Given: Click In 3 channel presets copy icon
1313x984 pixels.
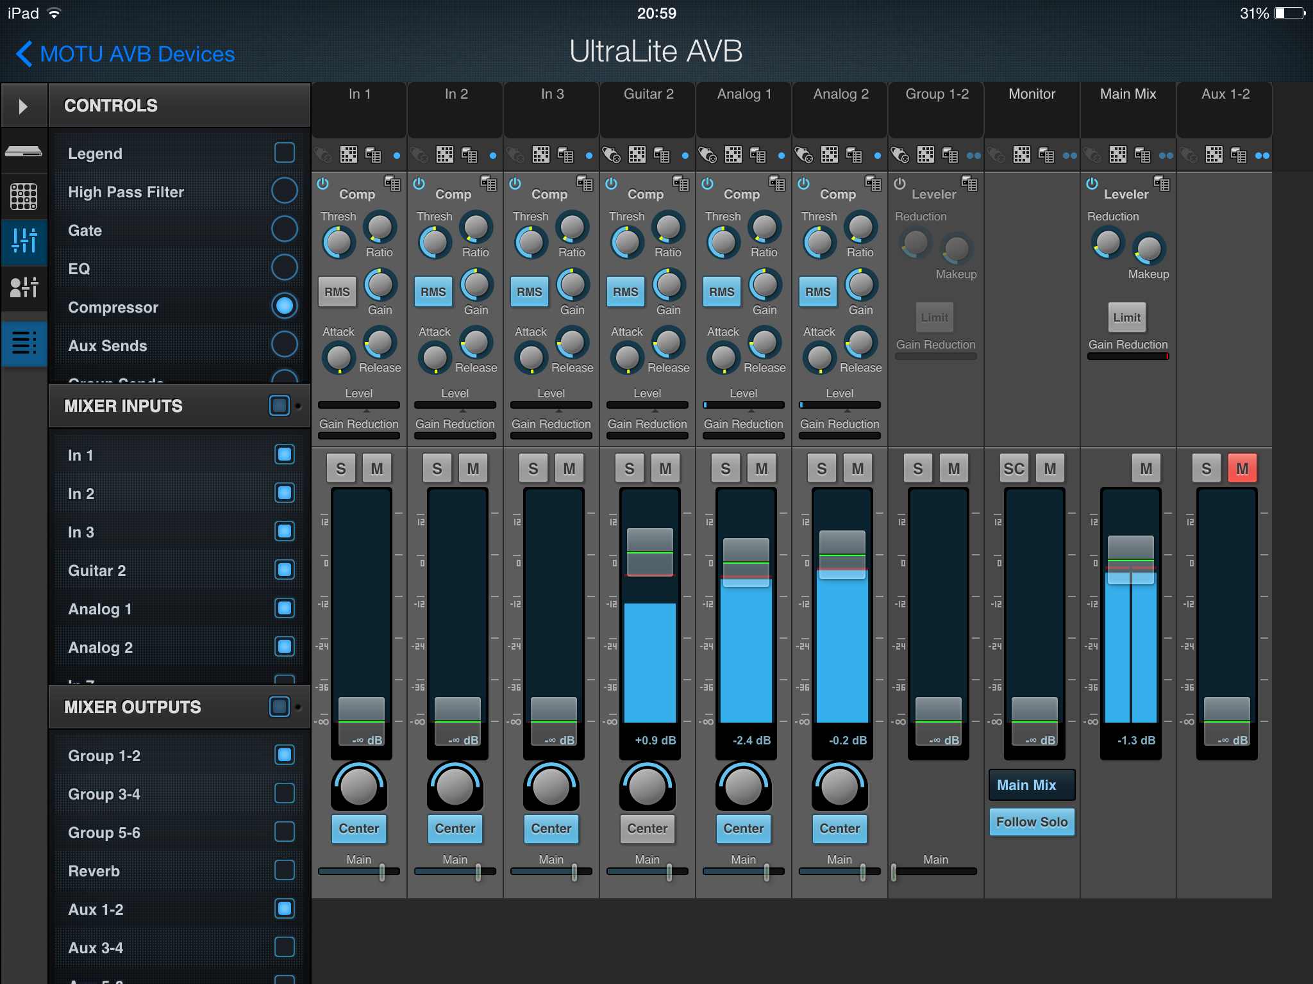Looking at the screenshot, I should pyautogui.click(x=565, y=154).
